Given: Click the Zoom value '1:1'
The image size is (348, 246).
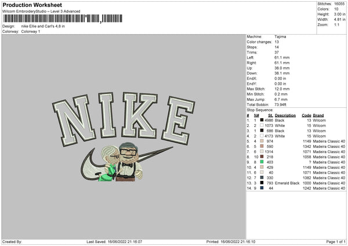Looking at the screenshot, I should pyautogui.click(x=336, y=24).
